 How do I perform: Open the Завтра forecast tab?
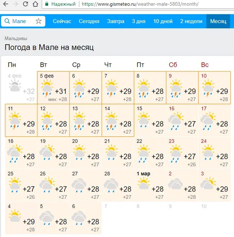(116, 21)
